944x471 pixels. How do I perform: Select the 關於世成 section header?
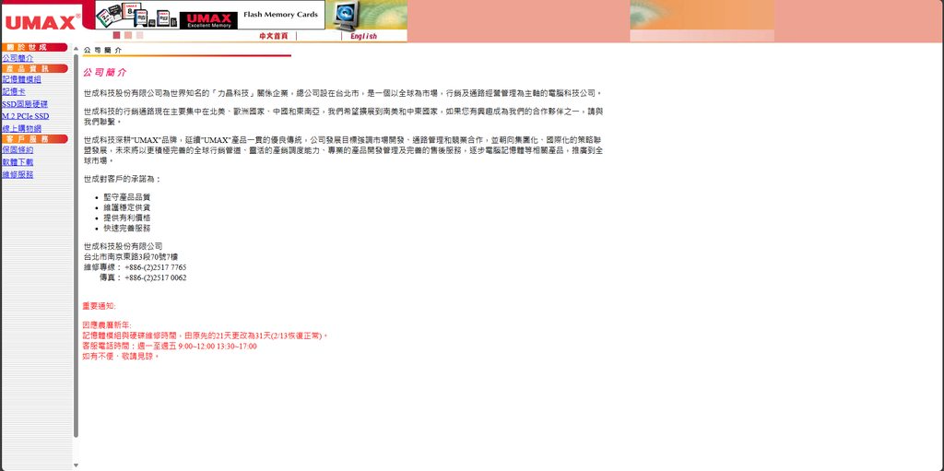[34, 47]
